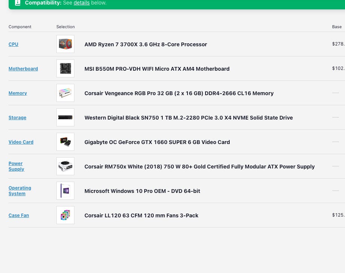
Task: Open MSI B550M PRO-VDH WIFI motherboard name
Action: (x=157, y=69)
